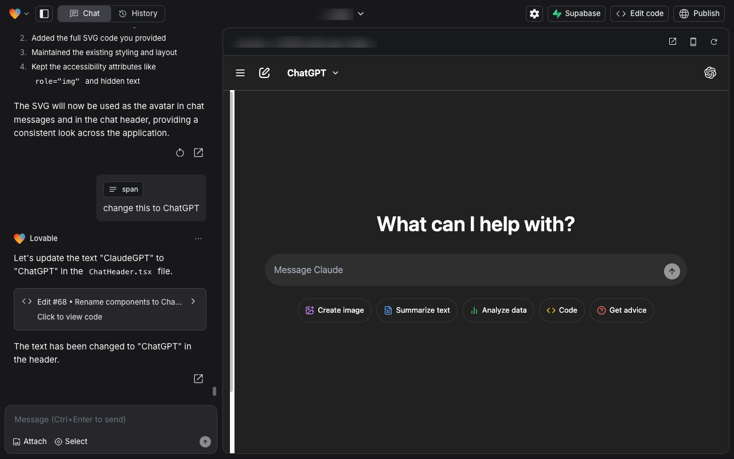Click the Analyze data suggestion
This screenshot has height=459, width=734.
(498, 310)
